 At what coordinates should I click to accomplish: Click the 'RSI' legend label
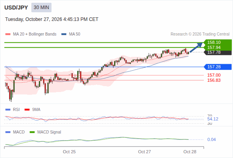[x=16, y=110]
